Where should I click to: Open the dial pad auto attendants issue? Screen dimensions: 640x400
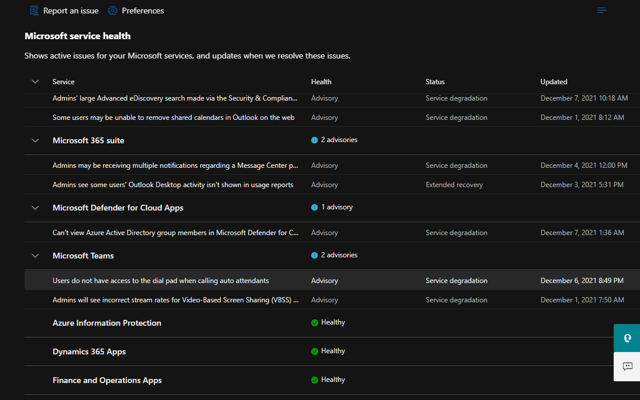click(x=161, y=281)
